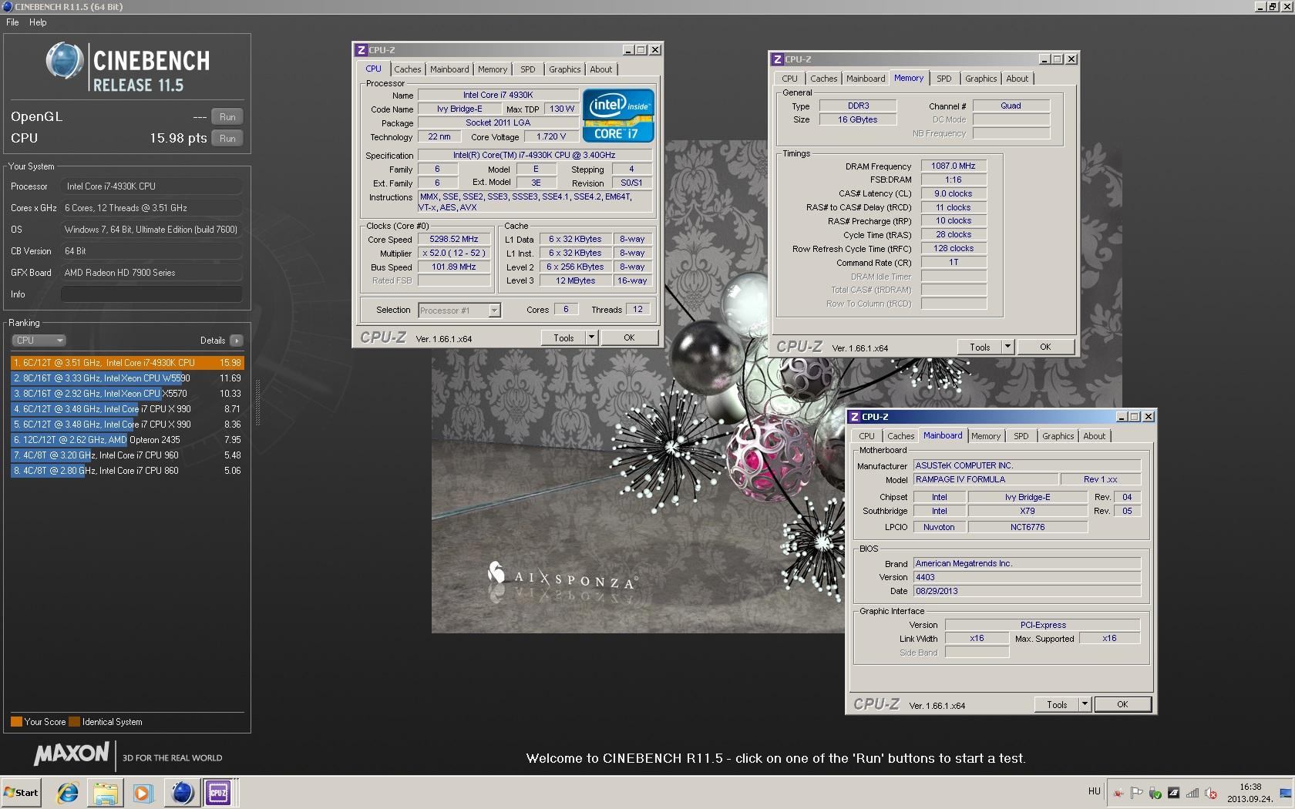Viewport: 1295px width, 809px height.
Task: Click the Cinebench panel resize grip handle
Action: click(x=257, y=402)
